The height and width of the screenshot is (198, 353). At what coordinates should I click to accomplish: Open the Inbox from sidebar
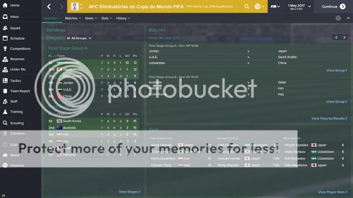pos(5,17)
